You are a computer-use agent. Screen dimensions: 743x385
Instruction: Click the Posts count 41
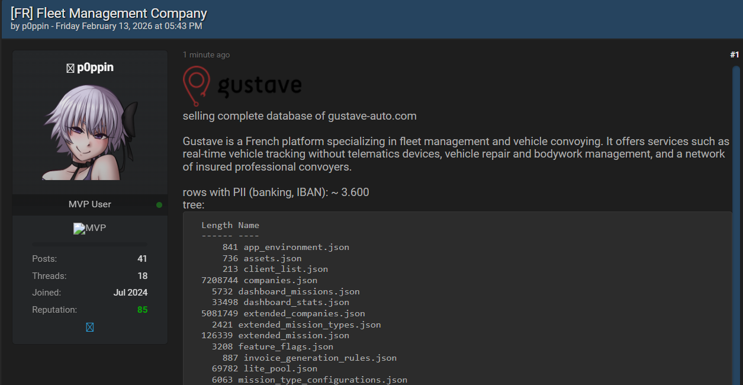pos(142,259)
